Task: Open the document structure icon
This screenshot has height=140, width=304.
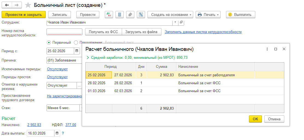Action: pyautogui.click(x=141, y=14)
